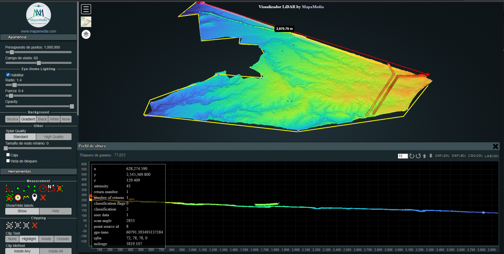
Task: Select the angle measurement tool
Action: coord(9,188)
